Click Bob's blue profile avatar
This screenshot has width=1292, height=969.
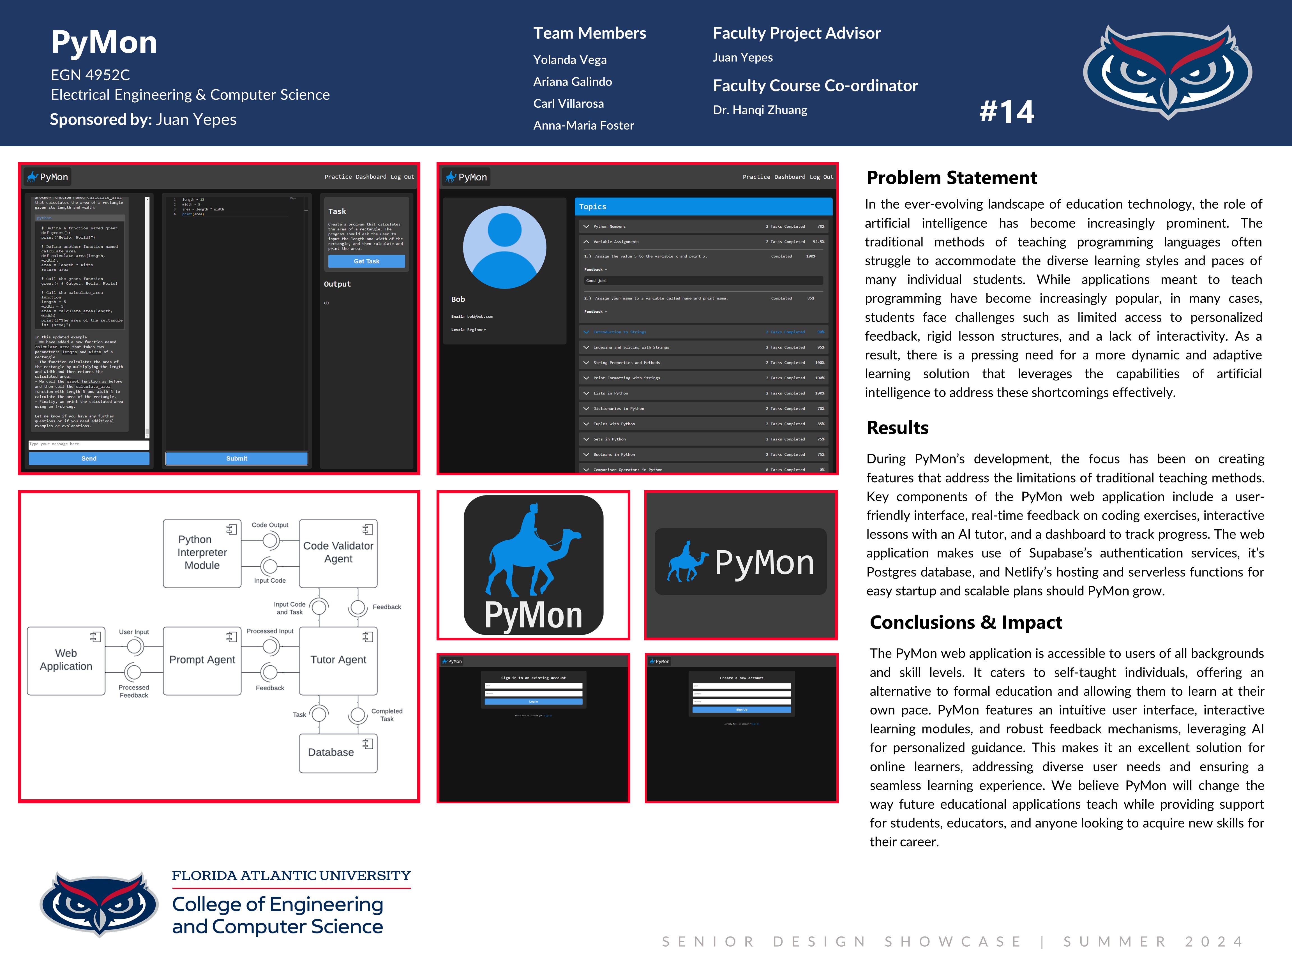(x=504, y=247)
